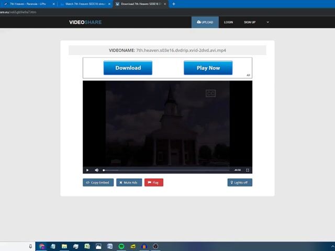Image resolution: width=335 pixels, height=251 pixels.
Task: Click the Mute Ads button
Action: [129, 182]
